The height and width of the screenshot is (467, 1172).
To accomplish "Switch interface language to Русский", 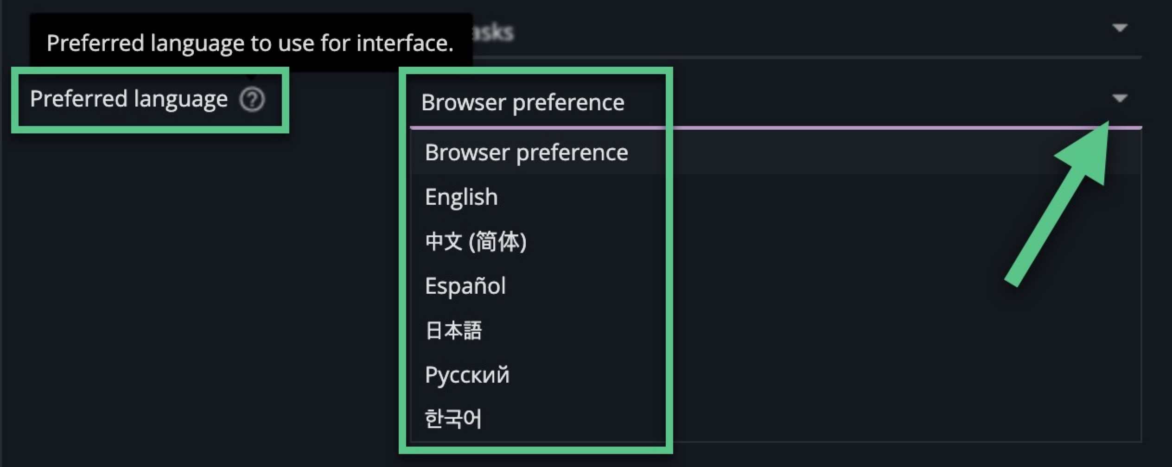I will click(x=467, y=375).
